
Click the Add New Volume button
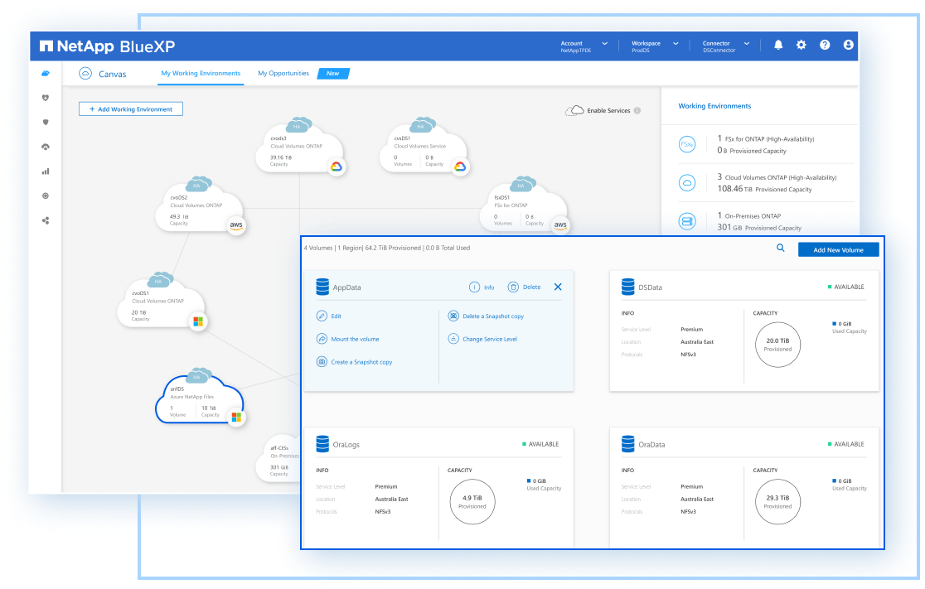click(838, 249)
